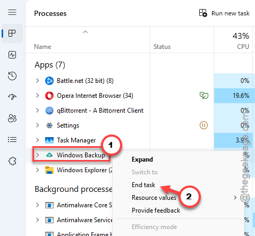The height and width of the screenshot is (236, 255).
Task: Click the Settings suspended pause icon
Action: click(x=203, y=125)
